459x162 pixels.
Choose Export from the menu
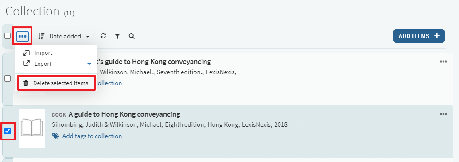[43, 64]
